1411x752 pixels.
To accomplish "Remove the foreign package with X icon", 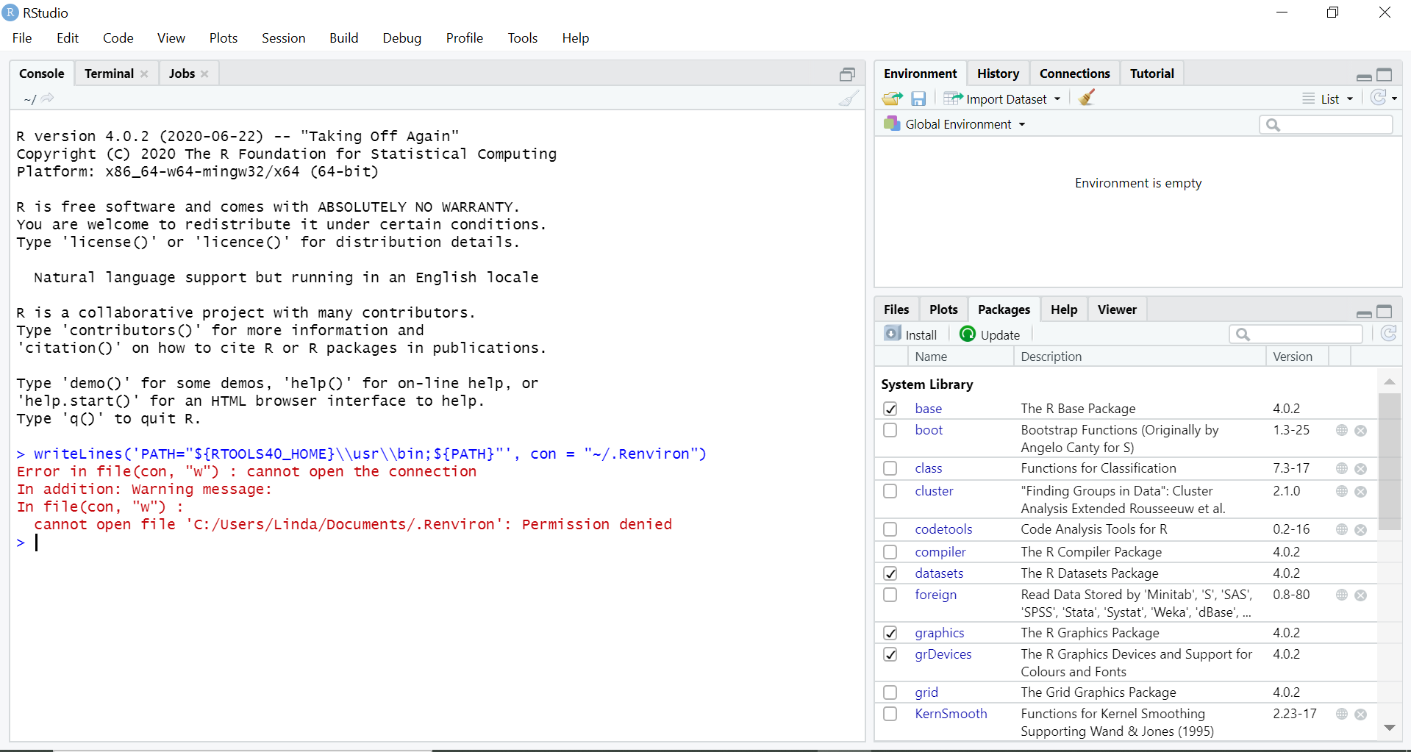I will click(1361, 595).
